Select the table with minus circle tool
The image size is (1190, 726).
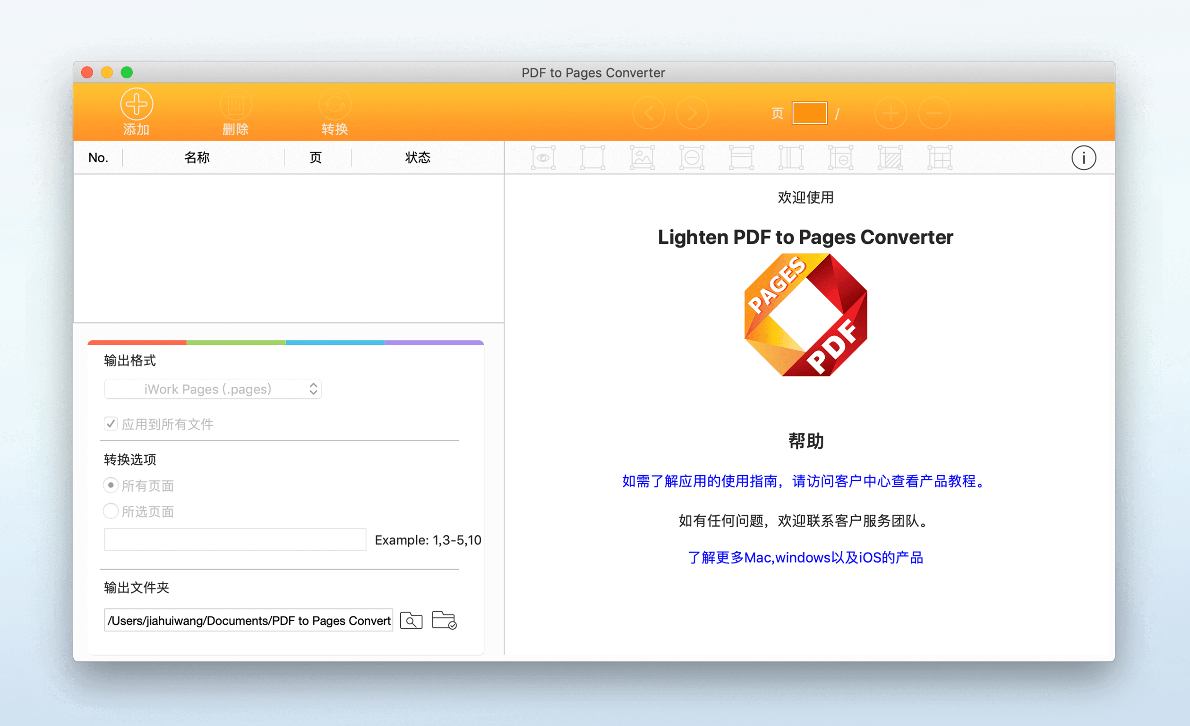pyautogui.click(x=841, y=158)
